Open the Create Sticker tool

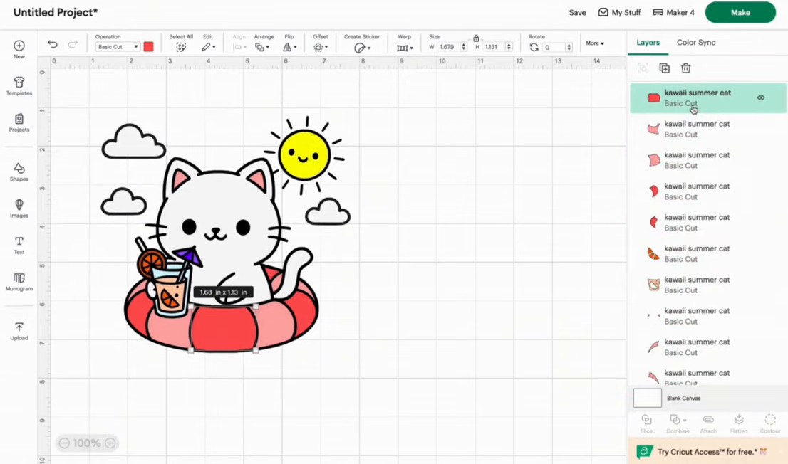pos(362,48)
